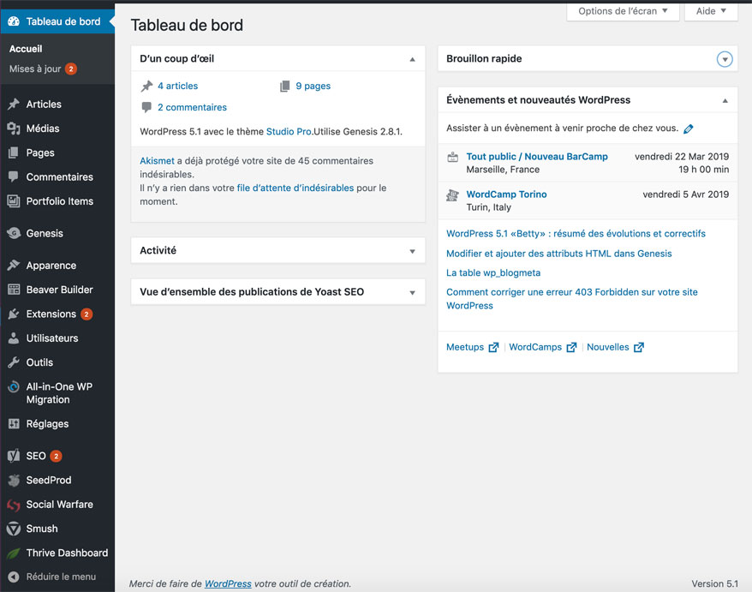This screenshot has height=592, width=752.
Task: Click the Médias icon in sidebar
Action: click(14, 129)
